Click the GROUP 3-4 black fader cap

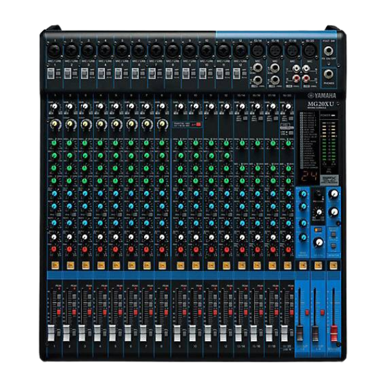tap(315, 333)
